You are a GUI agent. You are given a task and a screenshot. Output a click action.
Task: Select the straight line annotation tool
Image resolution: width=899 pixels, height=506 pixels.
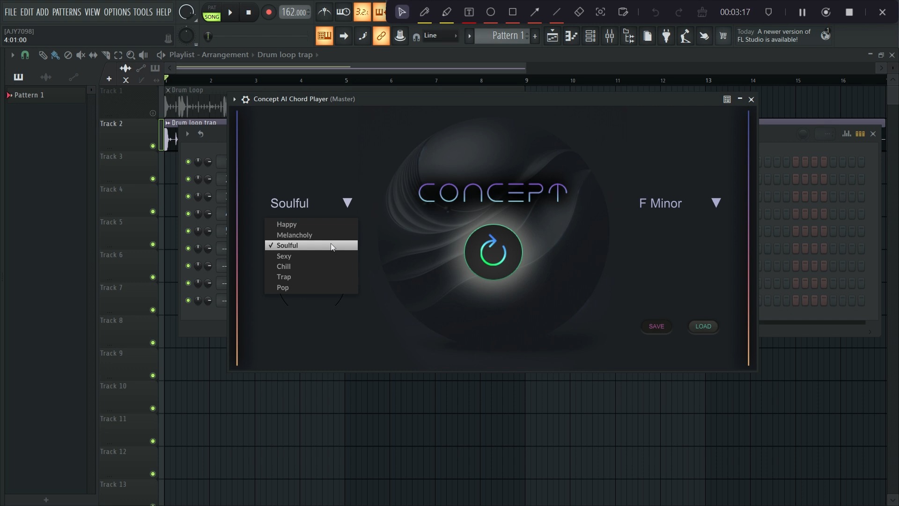pyautogui.click(x=557, y=12)
